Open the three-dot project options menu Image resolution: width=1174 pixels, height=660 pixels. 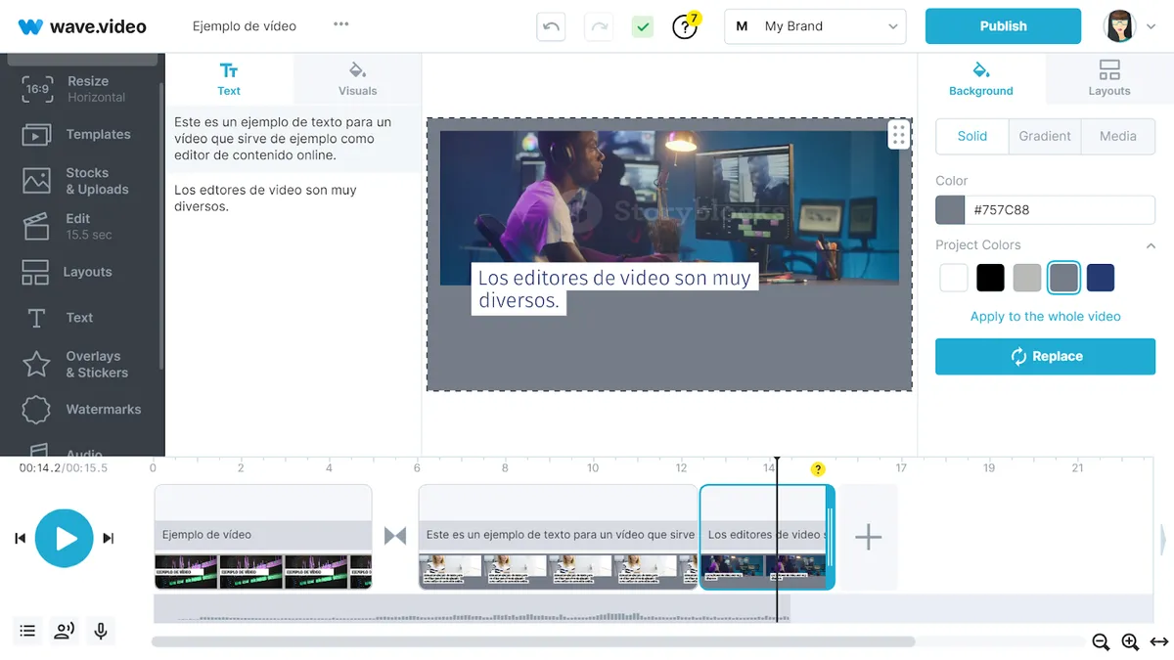[340, 24]
